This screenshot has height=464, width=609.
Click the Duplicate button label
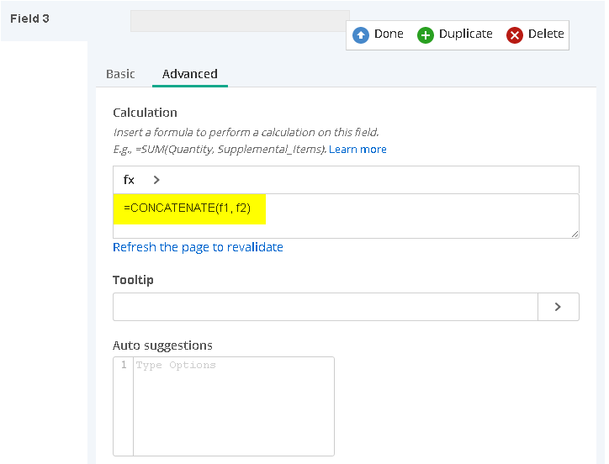[x=466, y=34]
